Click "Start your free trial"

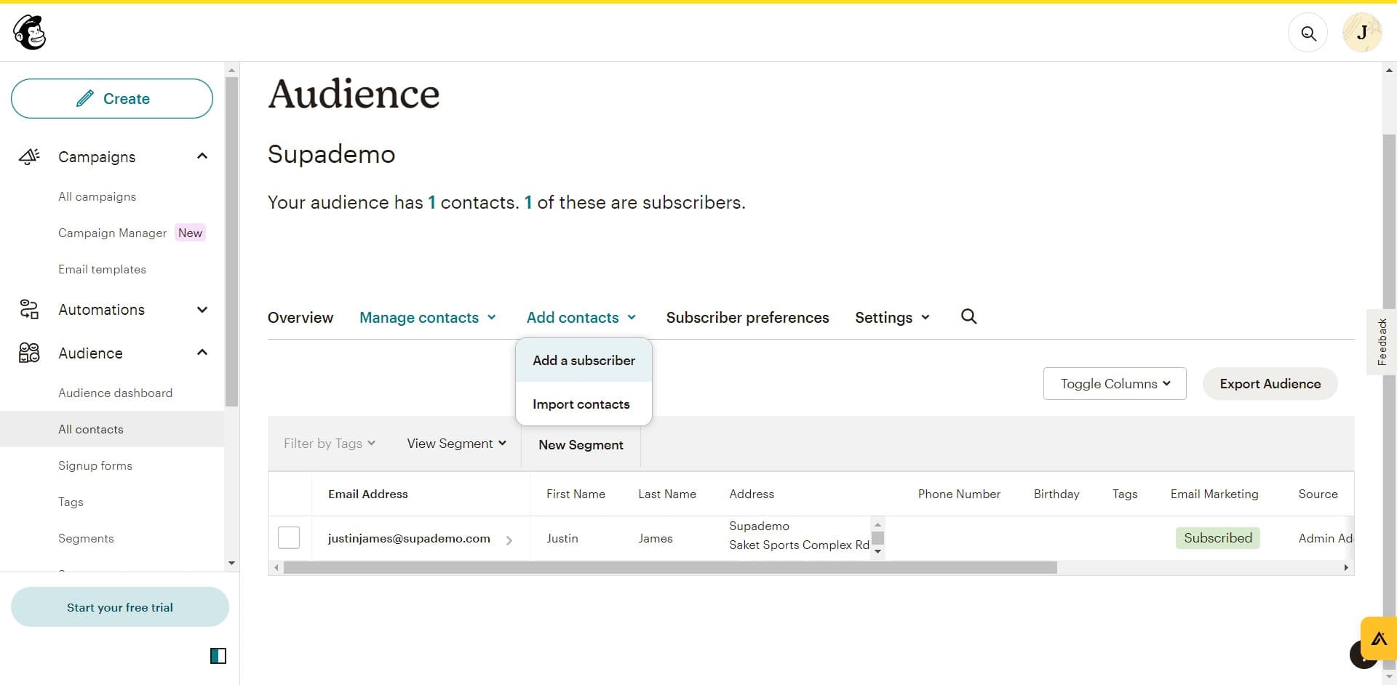(119, 606)
